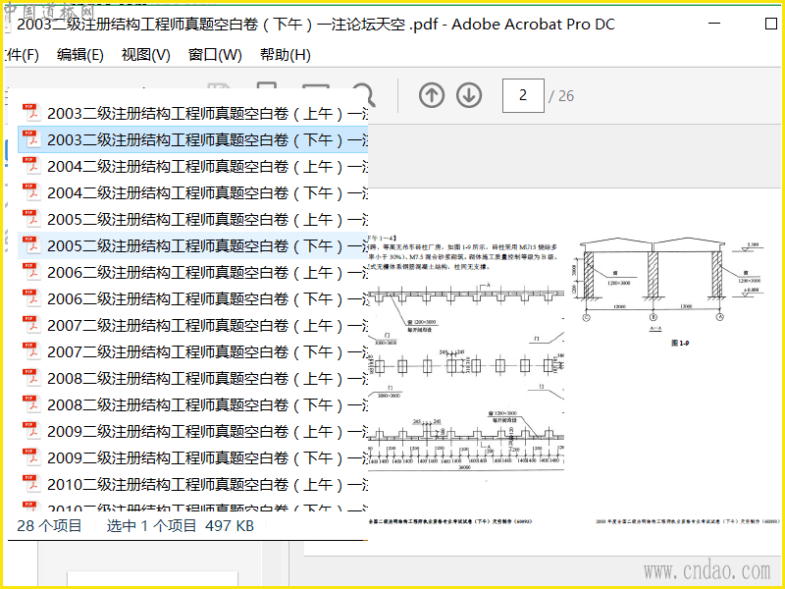This screenshot has width=785, height=589.
Task: Click PDF icon of 2006 上午 file
Action: (x=31, y=273)
